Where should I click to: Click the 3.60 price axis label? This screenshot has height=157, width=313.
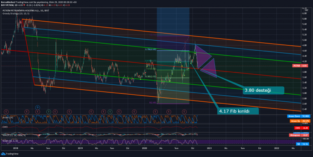click(x=305, y=77)
